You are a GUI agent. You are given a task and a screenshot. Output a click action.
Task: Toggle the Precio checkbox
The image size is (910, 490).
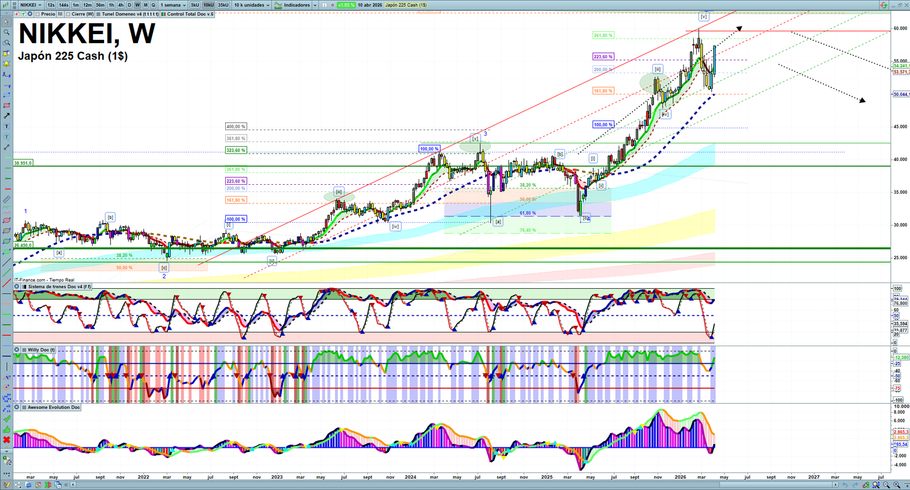[x=38, y=14]
